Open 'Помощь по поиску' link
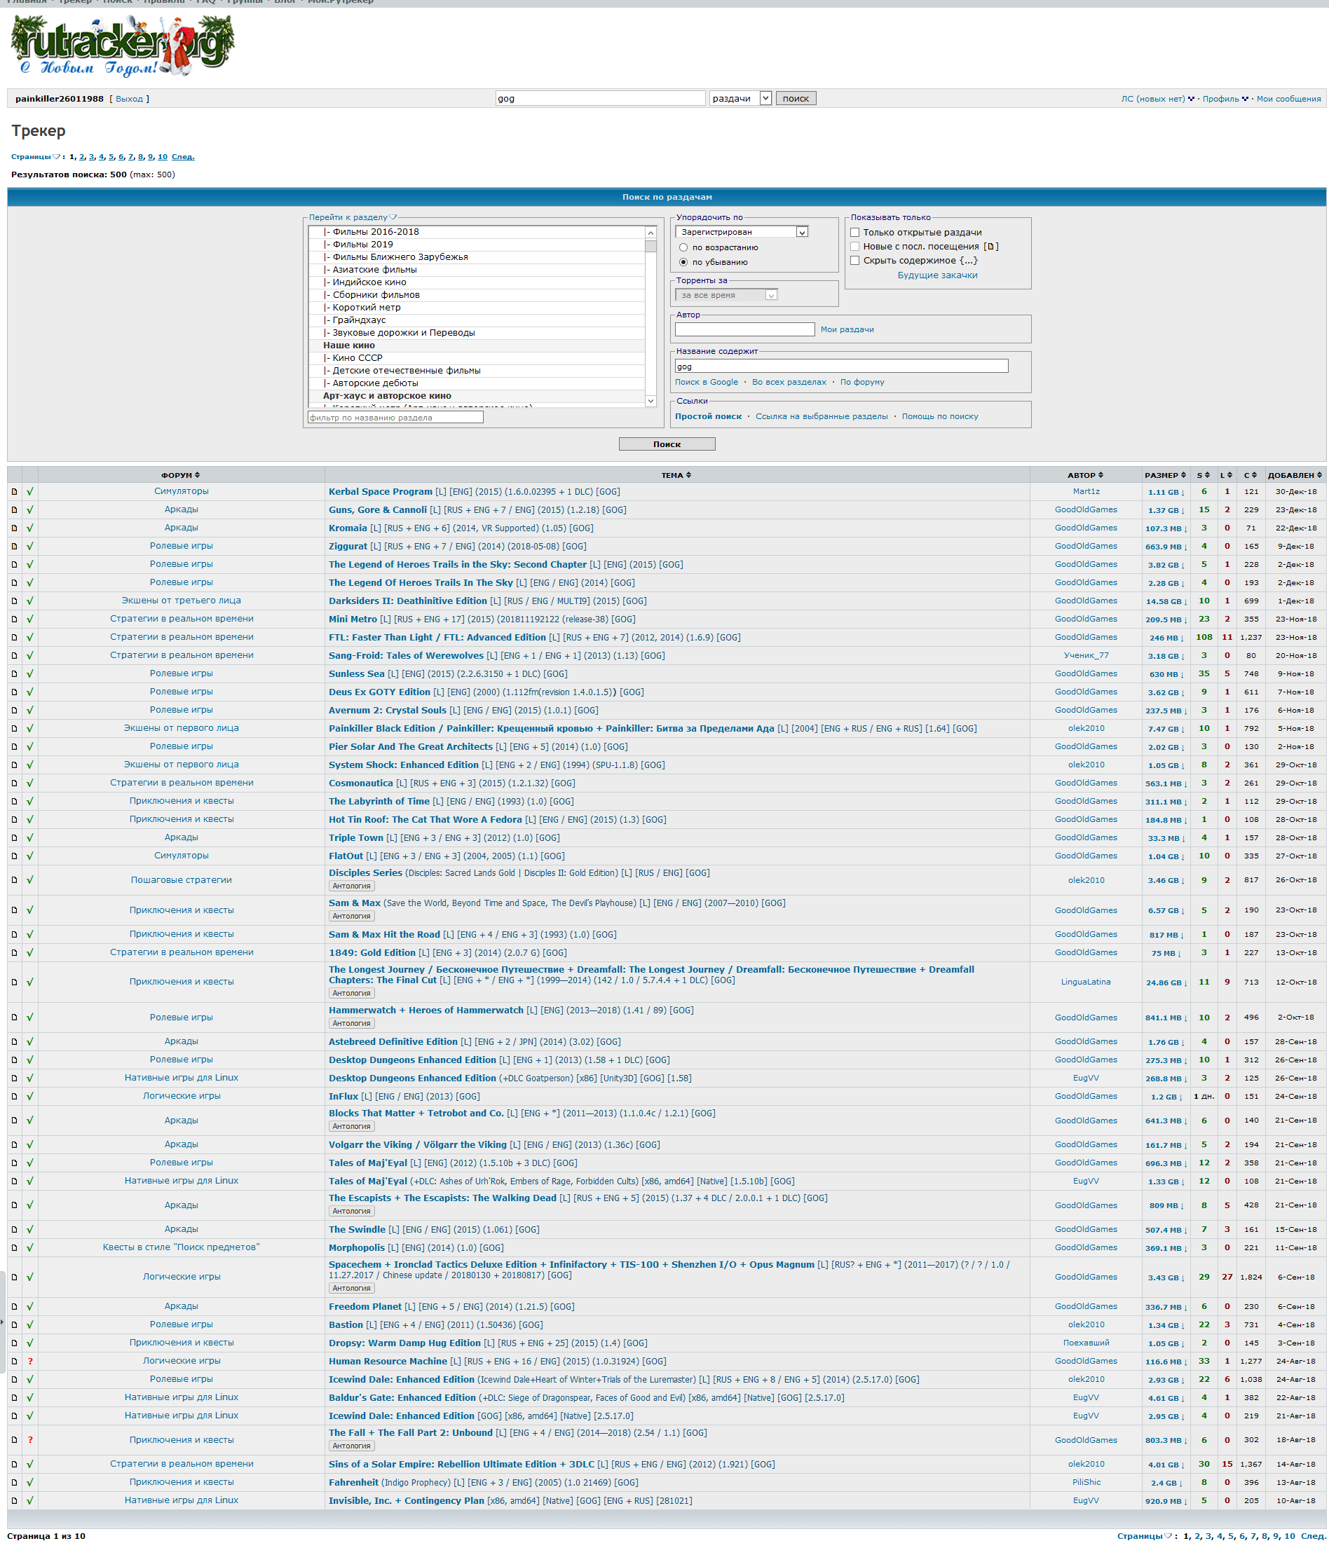Screen dimensions: 1329x1562 point(939,416)
